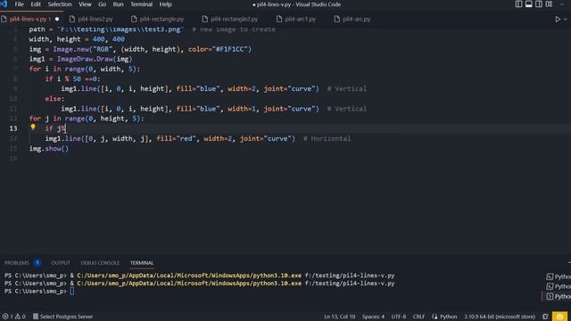Screen dimensions: 571x321
Task: Open the Edit menu
Action: coord(36,4)
